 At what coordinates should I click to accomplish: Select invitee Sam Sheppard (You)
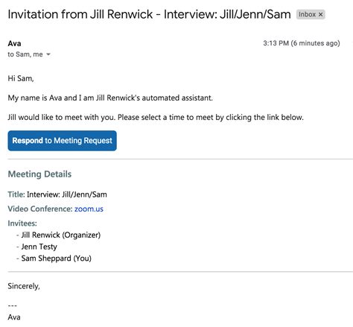pyautogui.click(x=57, y=258)
